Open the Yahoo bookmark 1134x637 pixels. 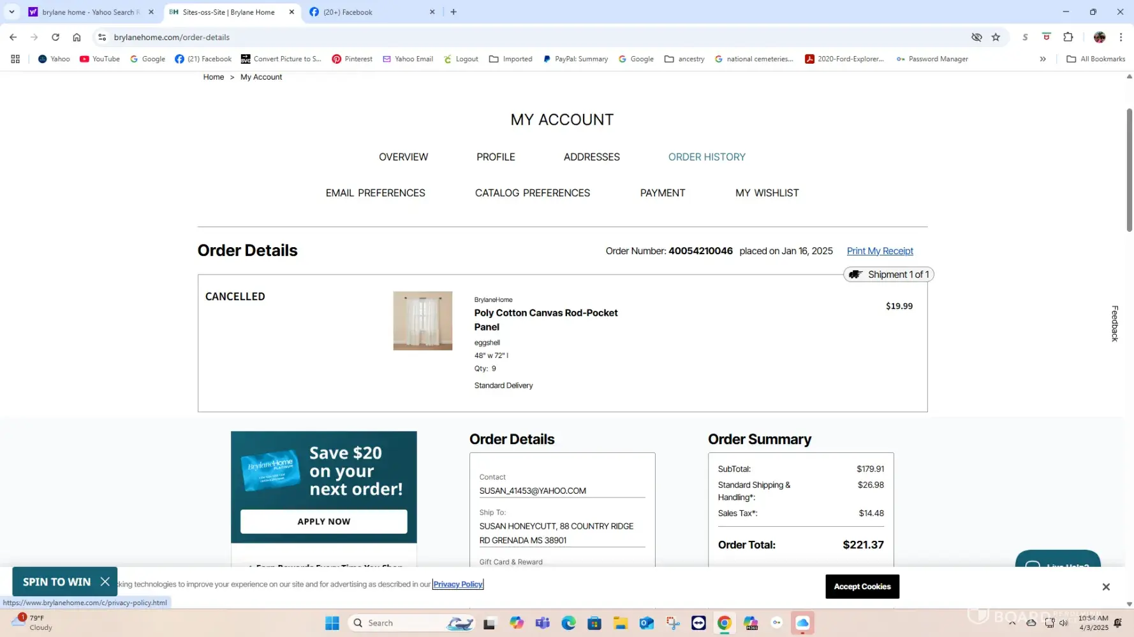point(54,59)
